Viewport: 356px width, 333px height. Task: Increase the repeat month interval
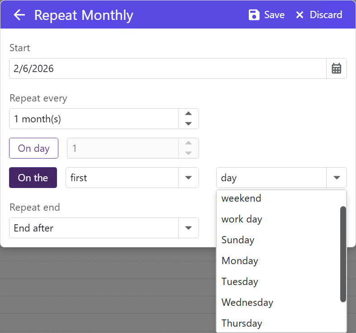(189, 114)
